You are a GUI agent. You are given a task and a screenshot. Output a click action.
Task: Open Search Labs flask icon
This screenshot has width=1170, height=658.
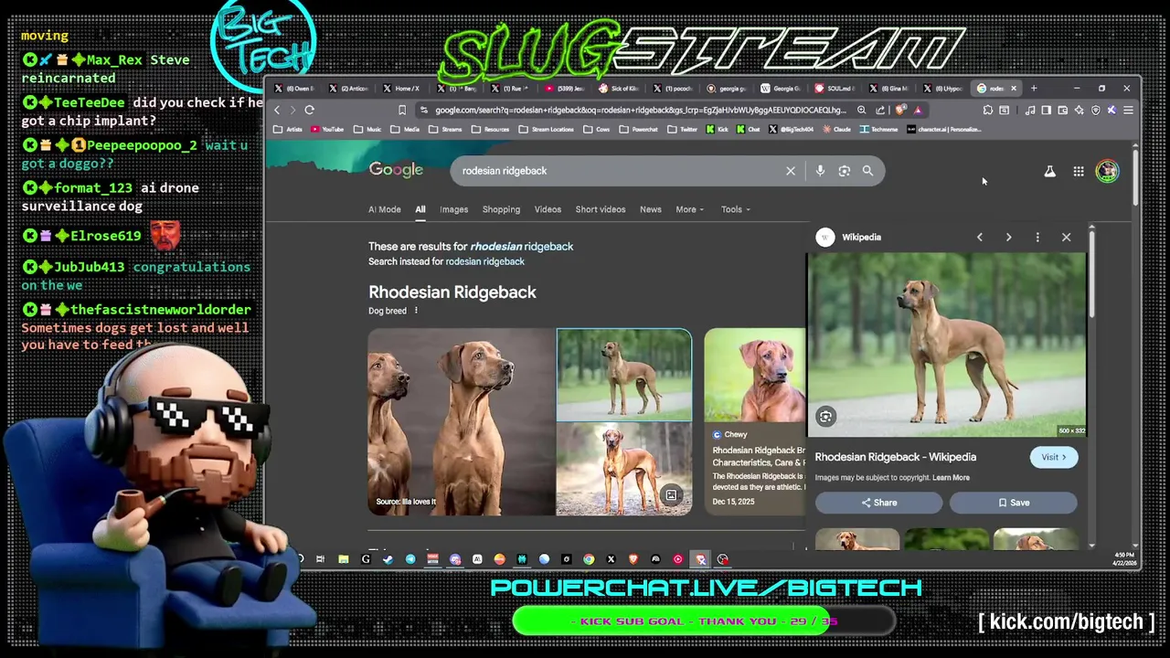point(1049,172)
